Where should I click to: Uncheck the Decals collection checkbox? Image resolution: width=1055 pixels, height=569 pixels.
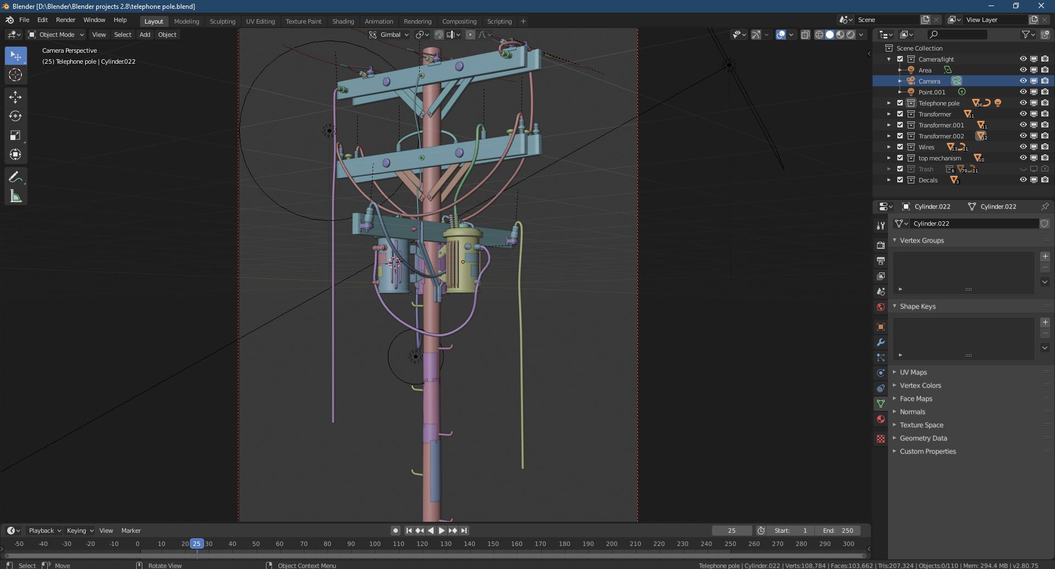click(900, 180)
